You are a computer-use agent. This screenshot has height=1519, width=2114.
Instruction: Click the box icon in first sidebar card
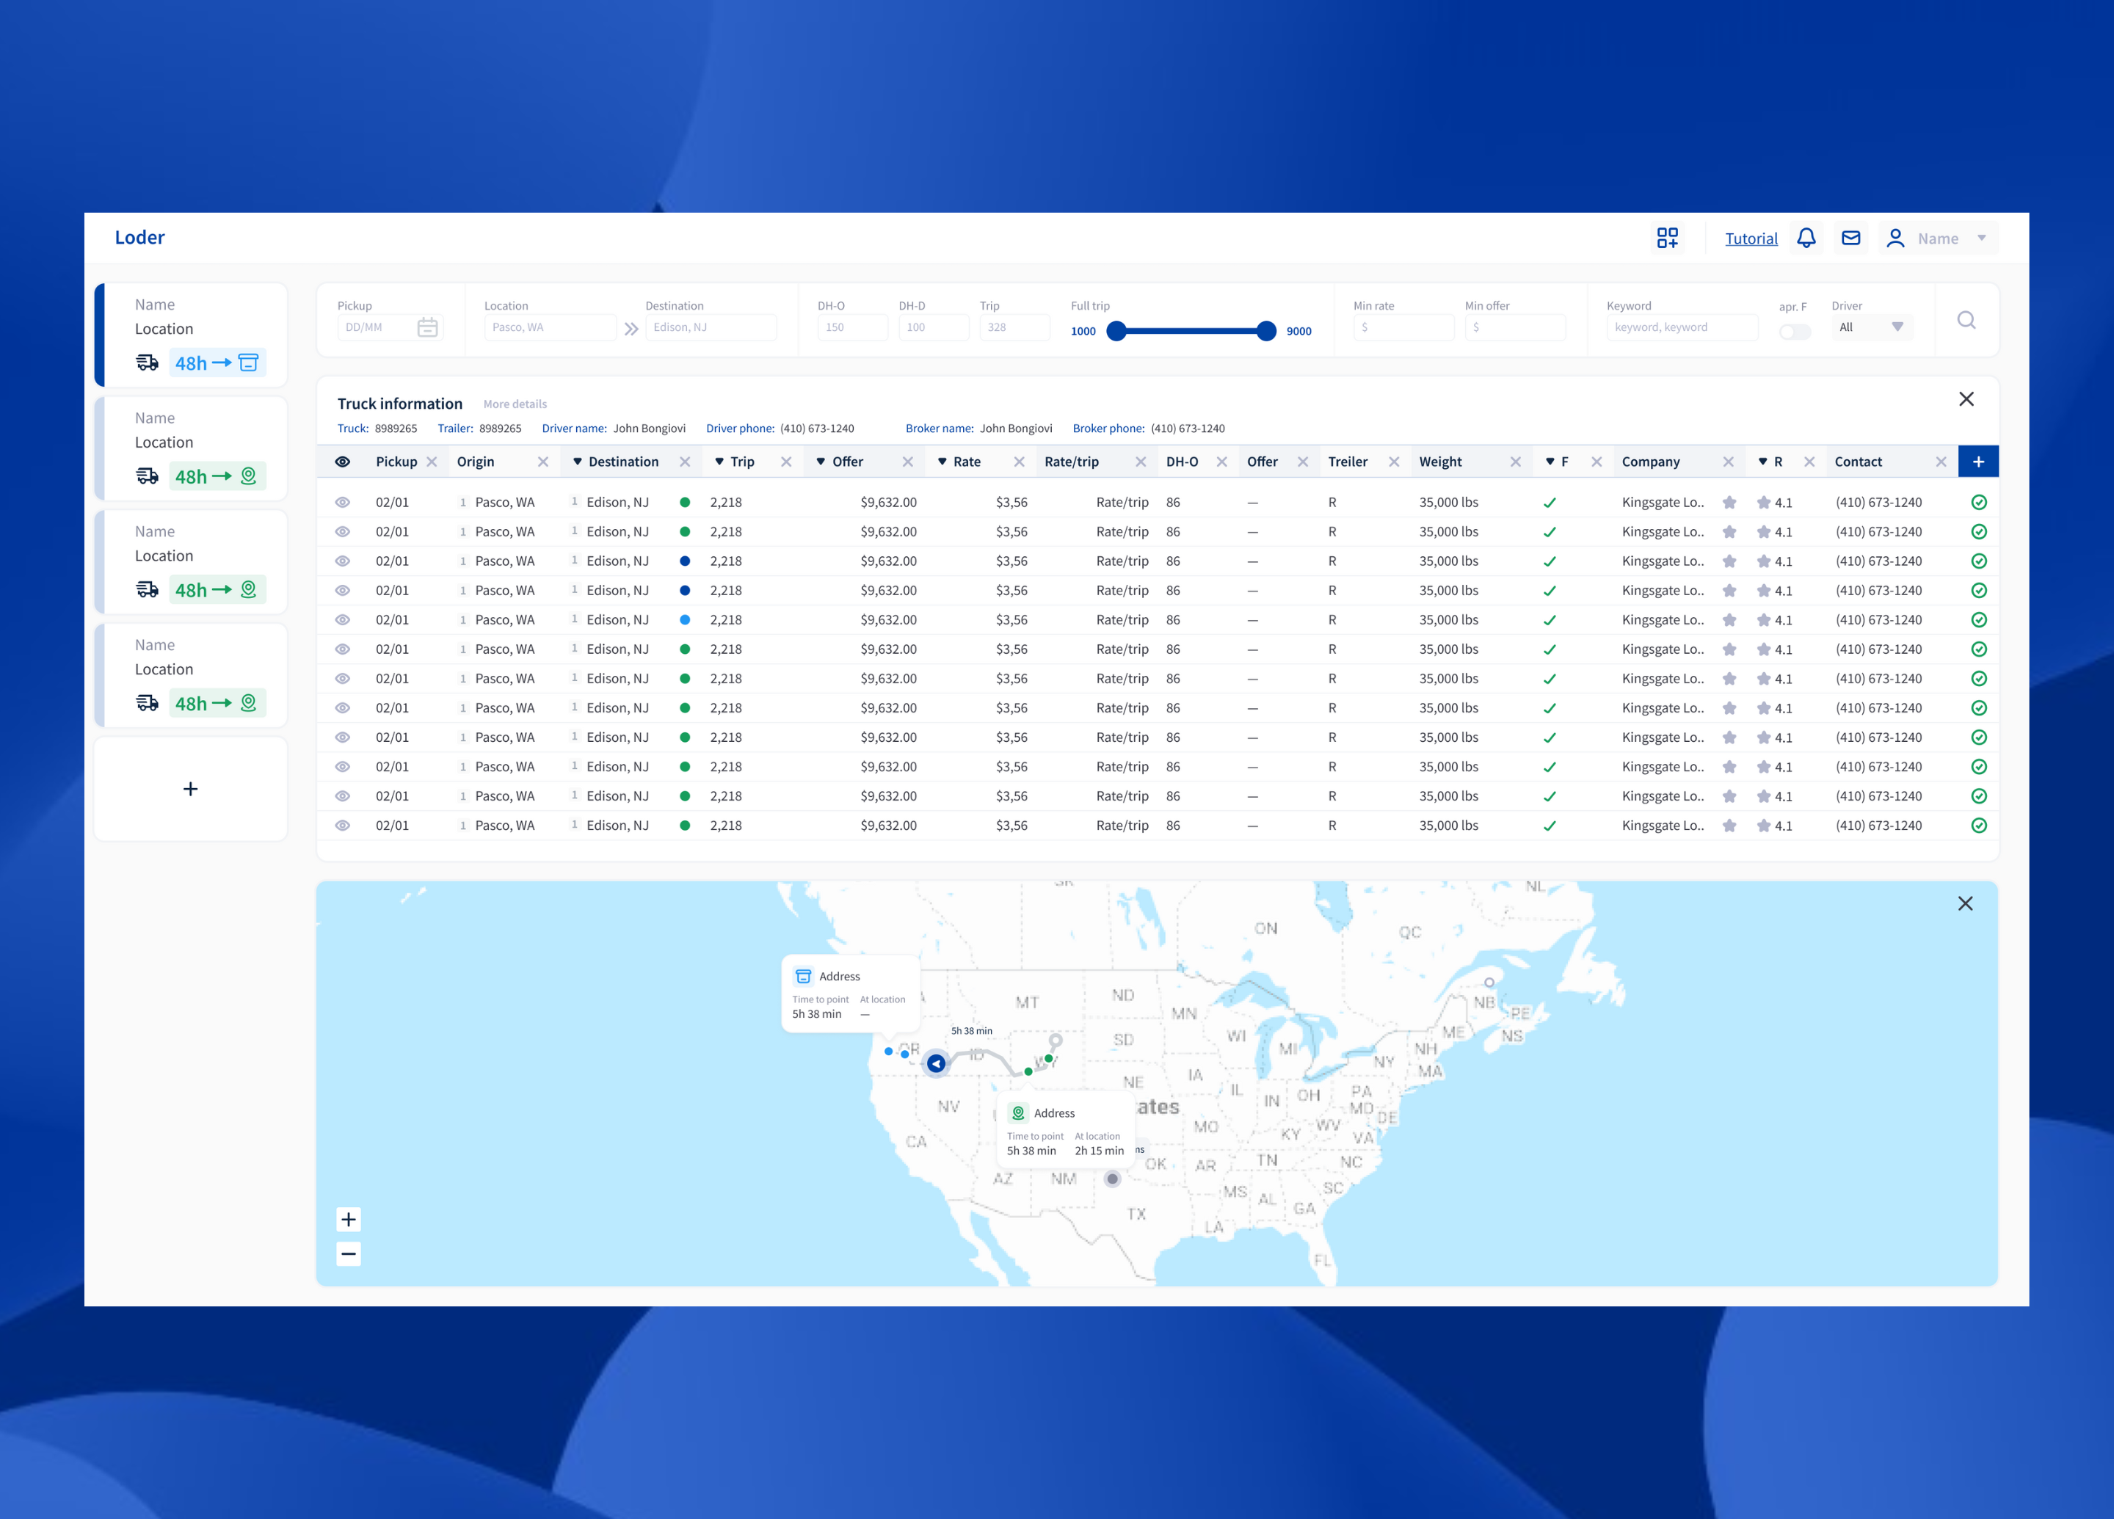point(248,363)
